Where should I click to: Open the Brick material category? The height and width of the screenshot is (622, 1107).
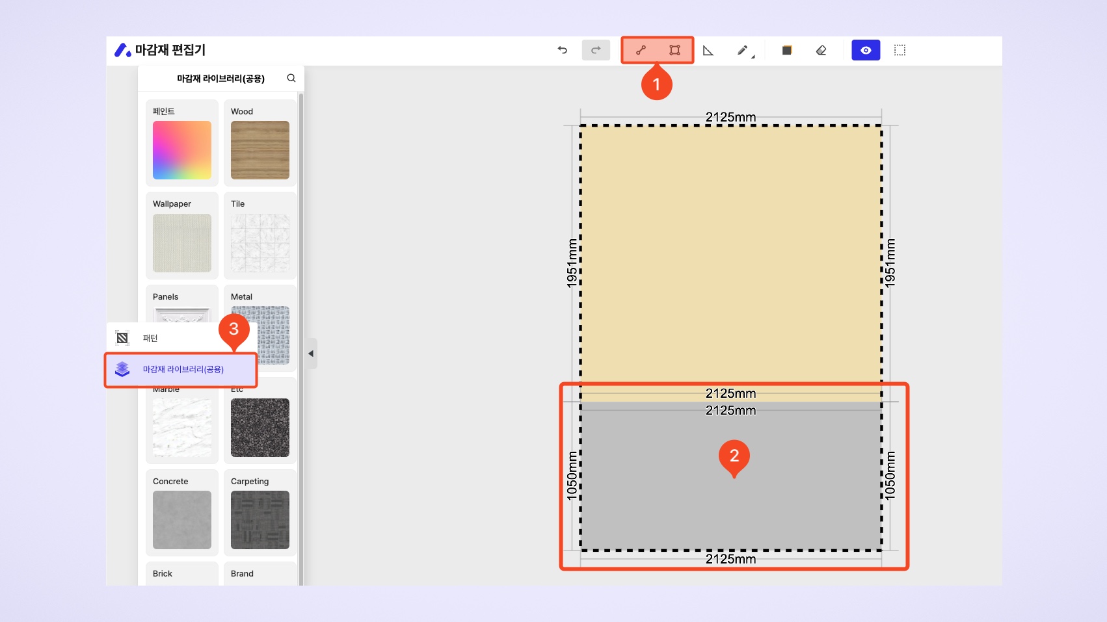coord(182,574)
